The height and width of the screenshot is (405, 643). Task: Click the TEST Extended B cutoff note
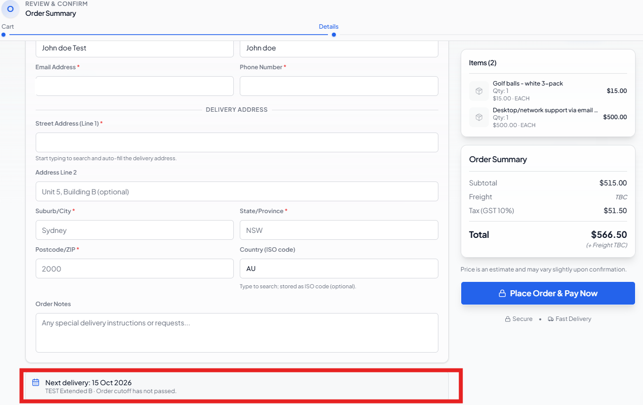coord(111,391)
